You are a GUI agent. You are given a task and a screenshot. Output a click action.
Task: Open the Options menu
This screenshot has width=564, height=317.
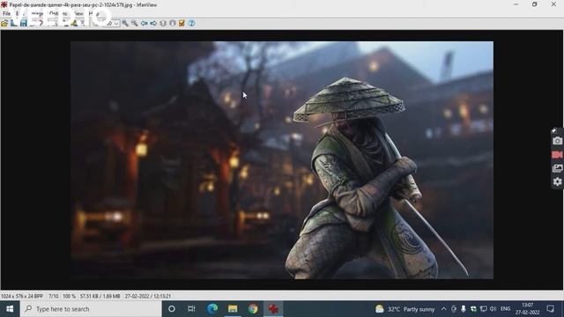(57, 14)
